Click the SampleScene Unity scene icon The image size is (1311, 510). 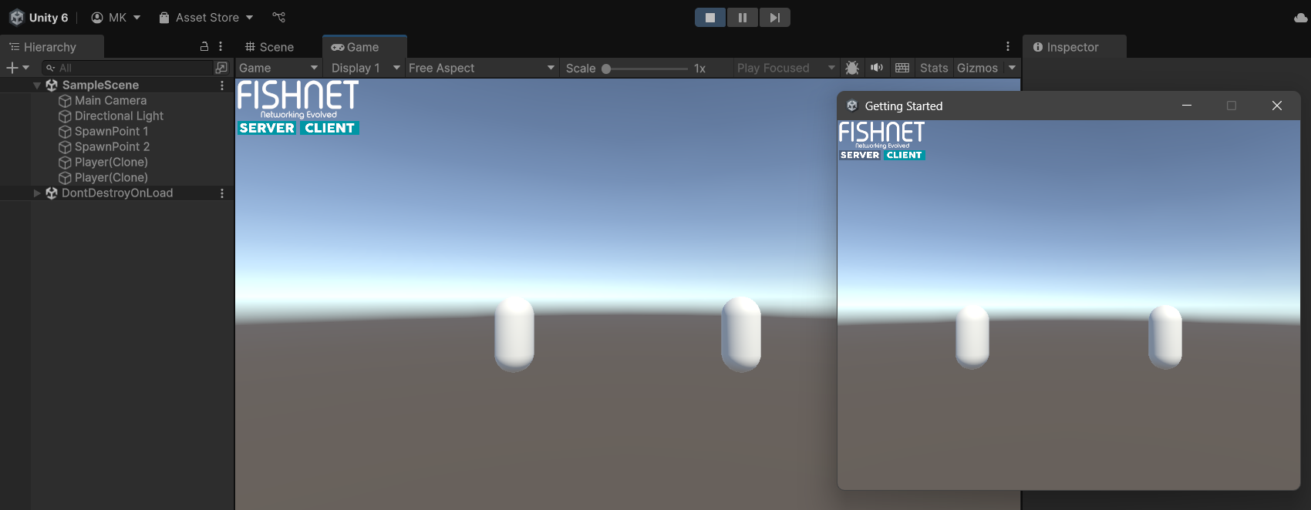(52, 86)
